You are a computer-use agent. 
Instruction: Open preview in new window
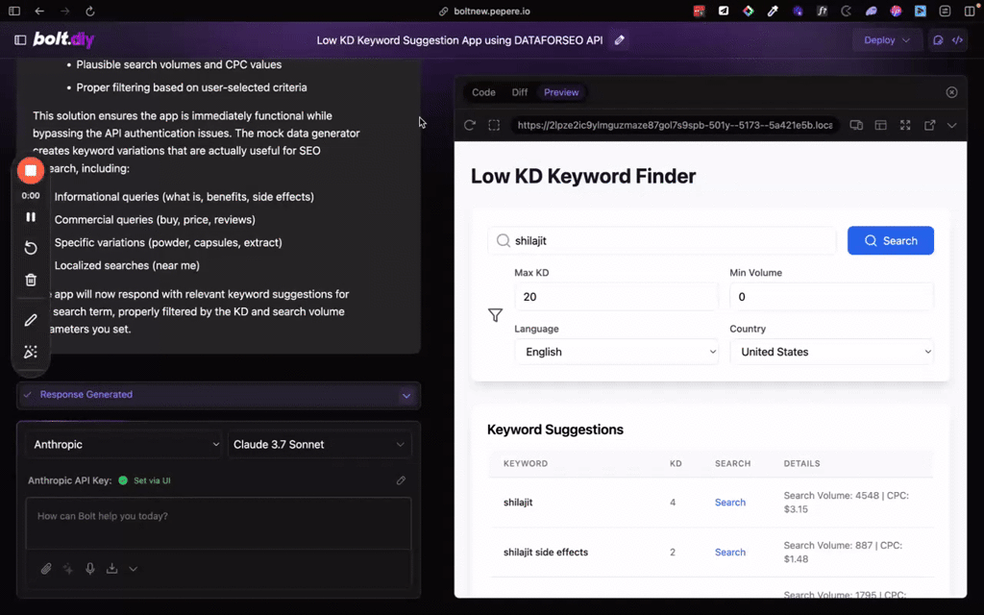tap(929, 126)
